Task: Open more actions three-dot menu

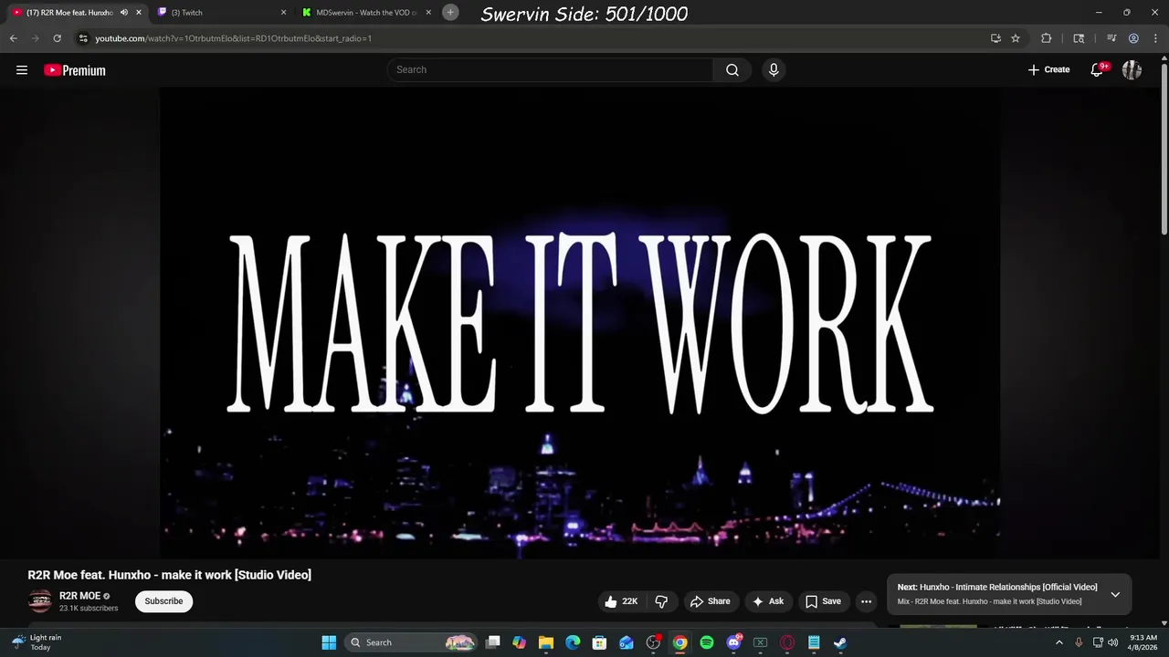Action: (866, 601)
